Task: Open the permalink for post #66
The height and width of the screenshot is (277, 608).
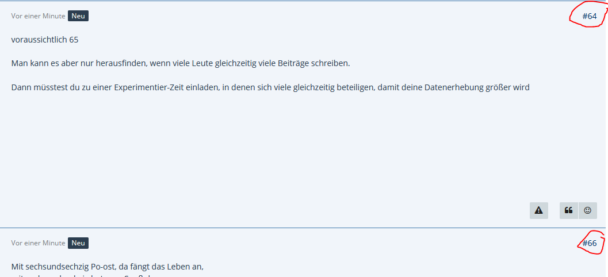Action: tap(589, 243)
